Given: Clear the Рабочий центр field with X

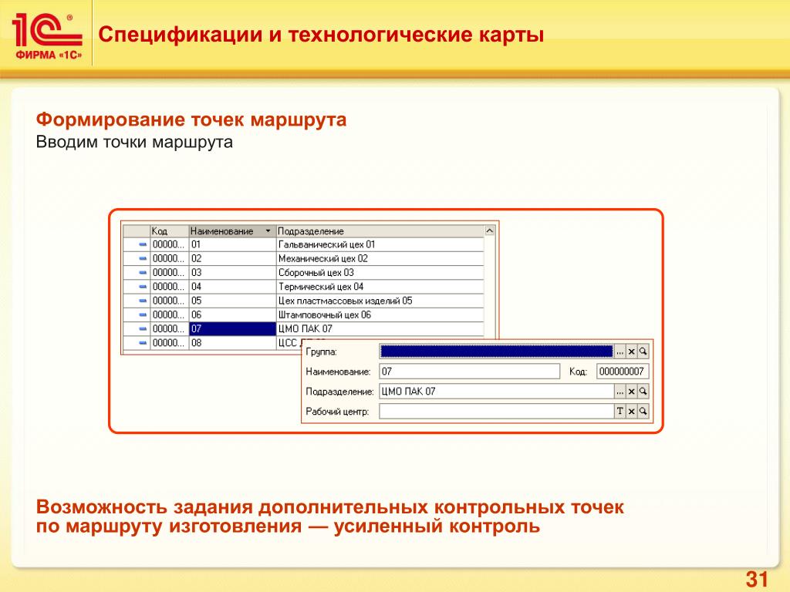Looking at the screenshot, I should pyautogui.click(x=631, y=412).
